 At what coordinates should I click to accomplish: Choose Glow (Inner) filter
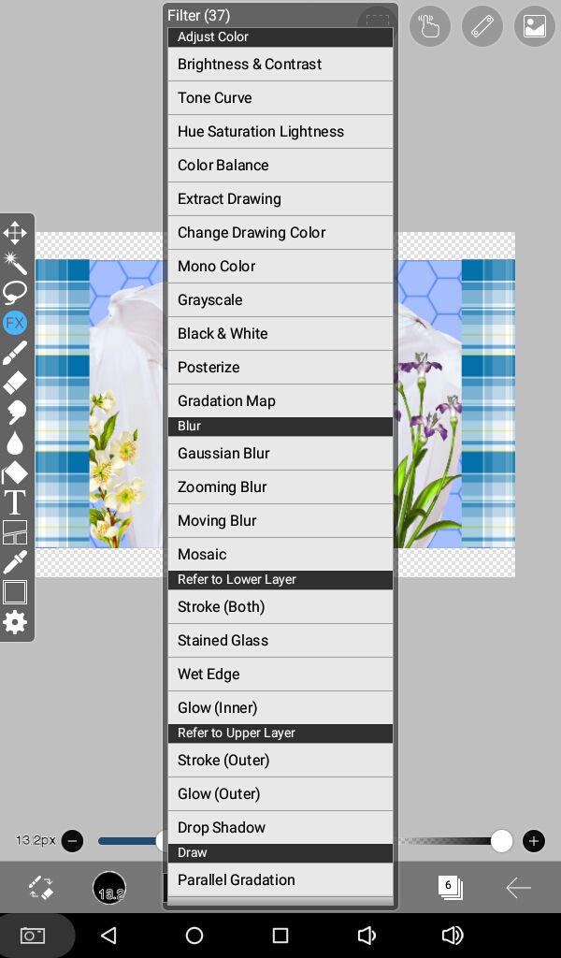point(280,707)
